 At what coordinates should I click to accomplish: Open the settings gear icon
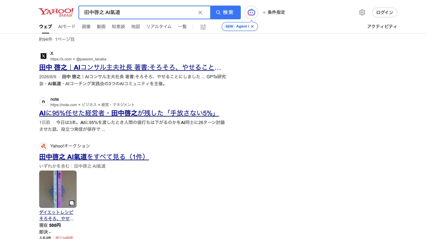[362, 12]
